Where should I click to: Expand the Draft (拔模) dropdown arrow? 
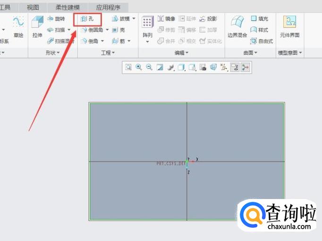point(134,19)
